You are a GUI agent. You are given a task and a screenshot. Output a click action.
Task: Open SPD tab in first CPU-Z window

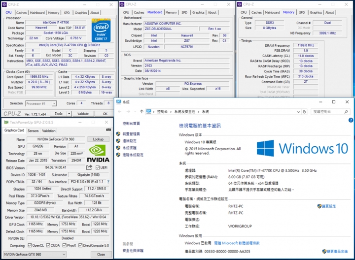67,13
